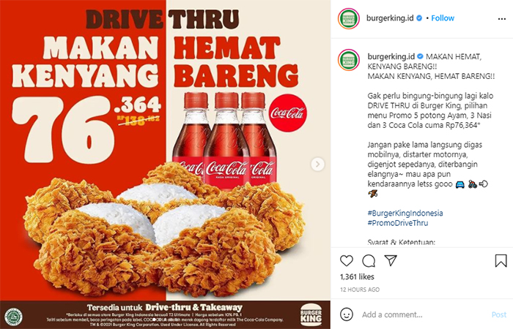513x329 pixels.
Task: Open the emoji picker smiley icon
Action: pos(347,314)
